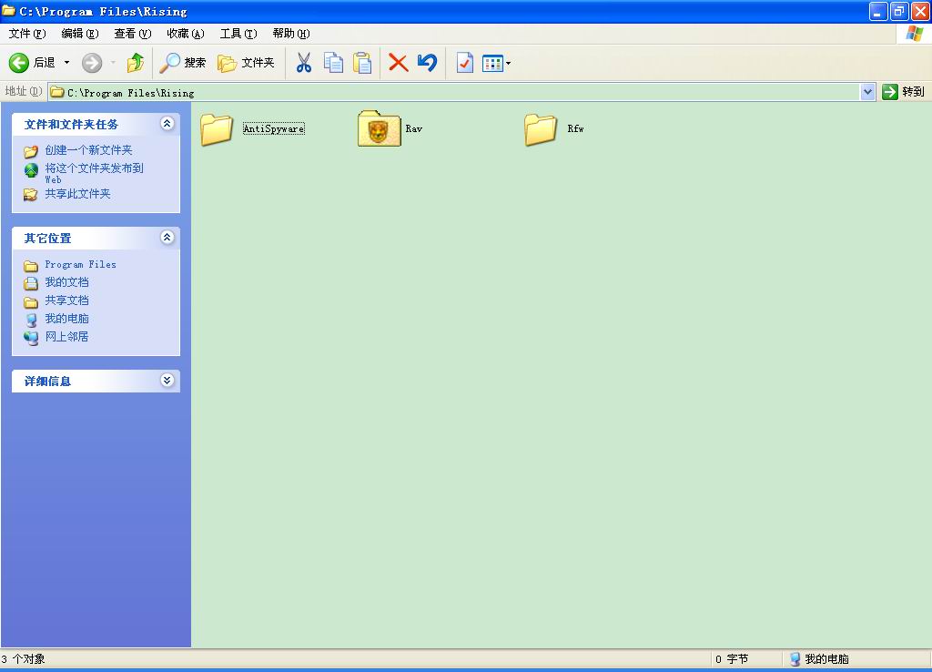932x672 pixels.
Task: Open the 收藏(A) menu
Action: pyautogui.click(x=186, y=34)
